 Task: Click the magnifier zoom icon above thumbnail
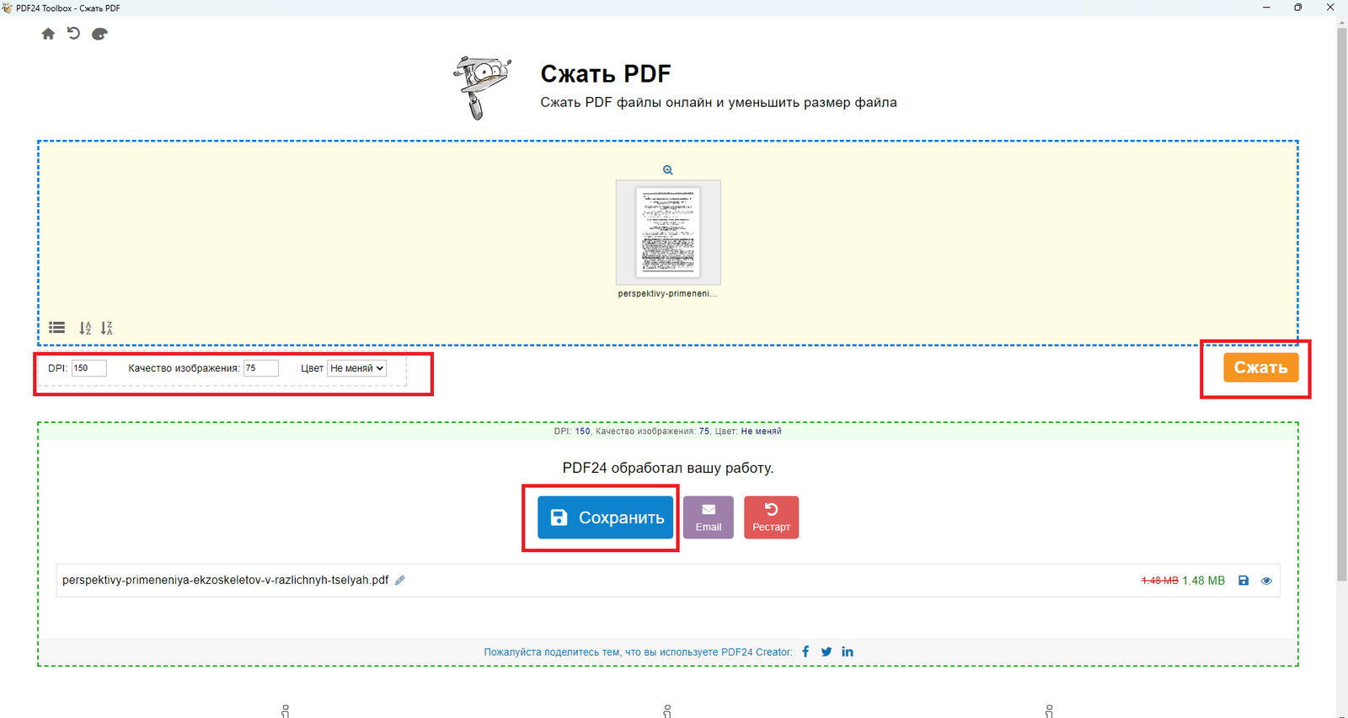pos(668,170)
